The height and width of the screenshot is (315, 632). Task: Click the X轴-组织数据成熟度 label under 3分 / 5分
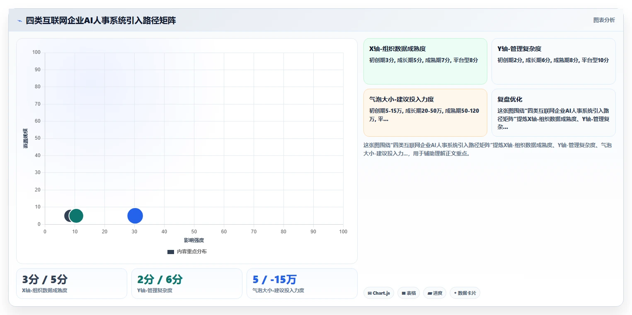(45, 291)
